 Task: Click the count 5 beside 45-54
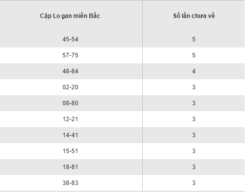coord(194,39)
